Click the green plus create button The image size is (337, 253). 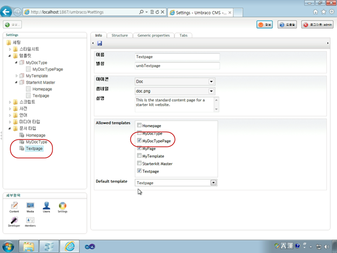[x=12, y=24]
